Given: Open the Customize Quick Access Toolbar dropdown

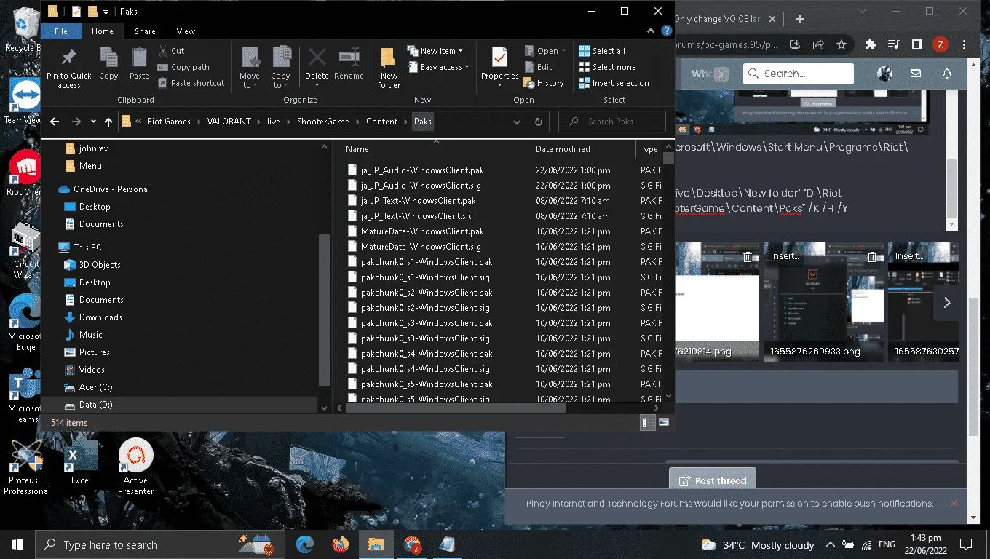Looking at the screenshot, I should point(106,12).
